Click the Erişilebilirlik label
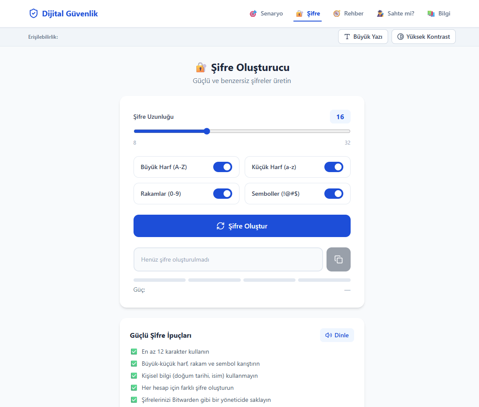479x407 pixels. (x=43, y=37)
